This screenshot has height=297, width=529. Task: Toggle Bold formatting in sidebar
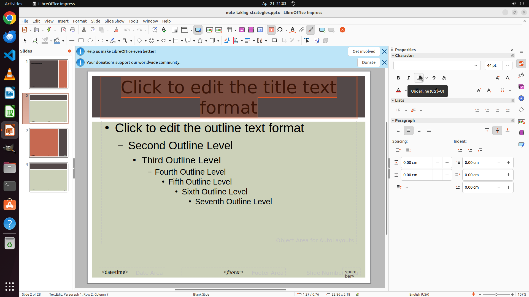click(x=398, y=78)
